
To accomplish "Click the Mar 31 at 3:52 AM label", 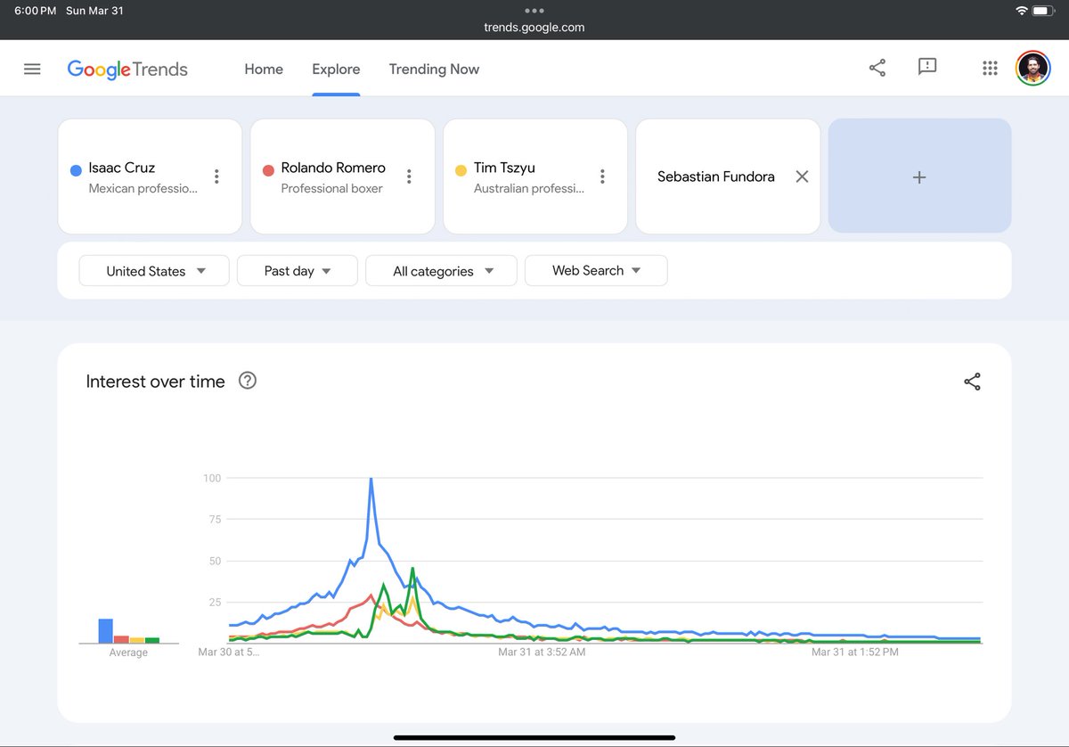I will pyautogui.click(x=542, y=653).
